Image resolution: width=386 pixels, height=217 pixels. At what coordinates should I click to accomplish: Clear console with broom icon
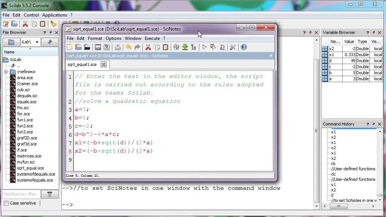[54, 24]
